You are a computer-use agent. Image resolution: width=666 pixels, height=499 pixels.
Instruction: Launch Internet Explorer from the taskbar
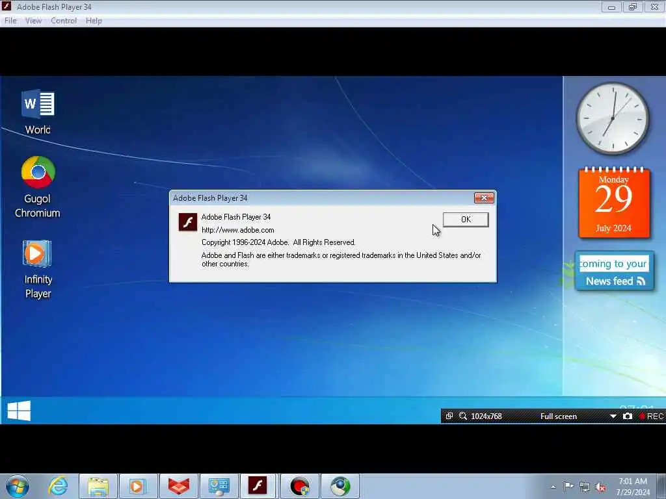click(x=58, y=486)
